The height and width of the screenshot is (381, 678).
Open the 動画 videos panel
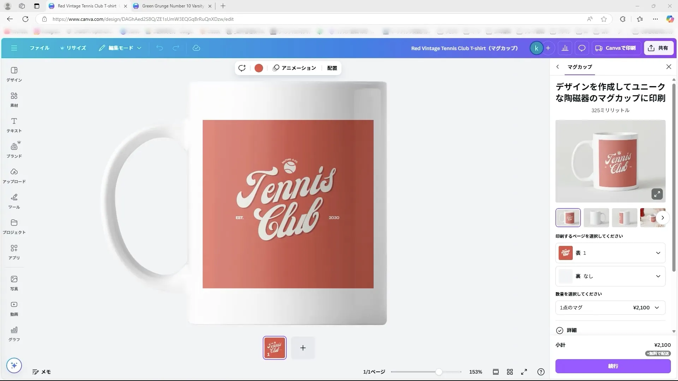click(14, 308)
